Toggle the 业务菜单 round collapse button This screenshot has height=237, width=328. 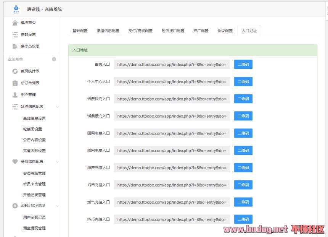point(54,59)
